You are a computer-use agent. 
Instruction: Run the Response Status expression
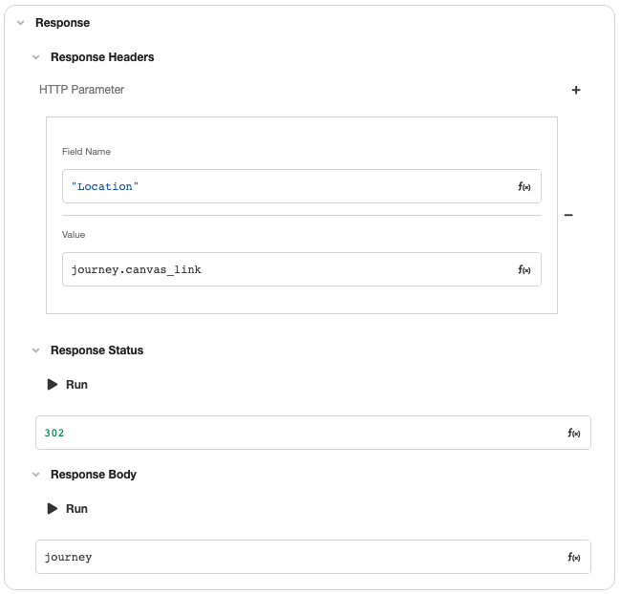67,385
